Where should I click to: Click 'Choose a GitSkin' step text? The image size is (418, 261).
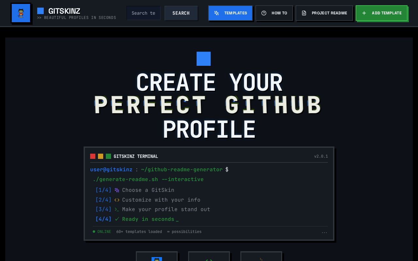(x=148, y=190)
